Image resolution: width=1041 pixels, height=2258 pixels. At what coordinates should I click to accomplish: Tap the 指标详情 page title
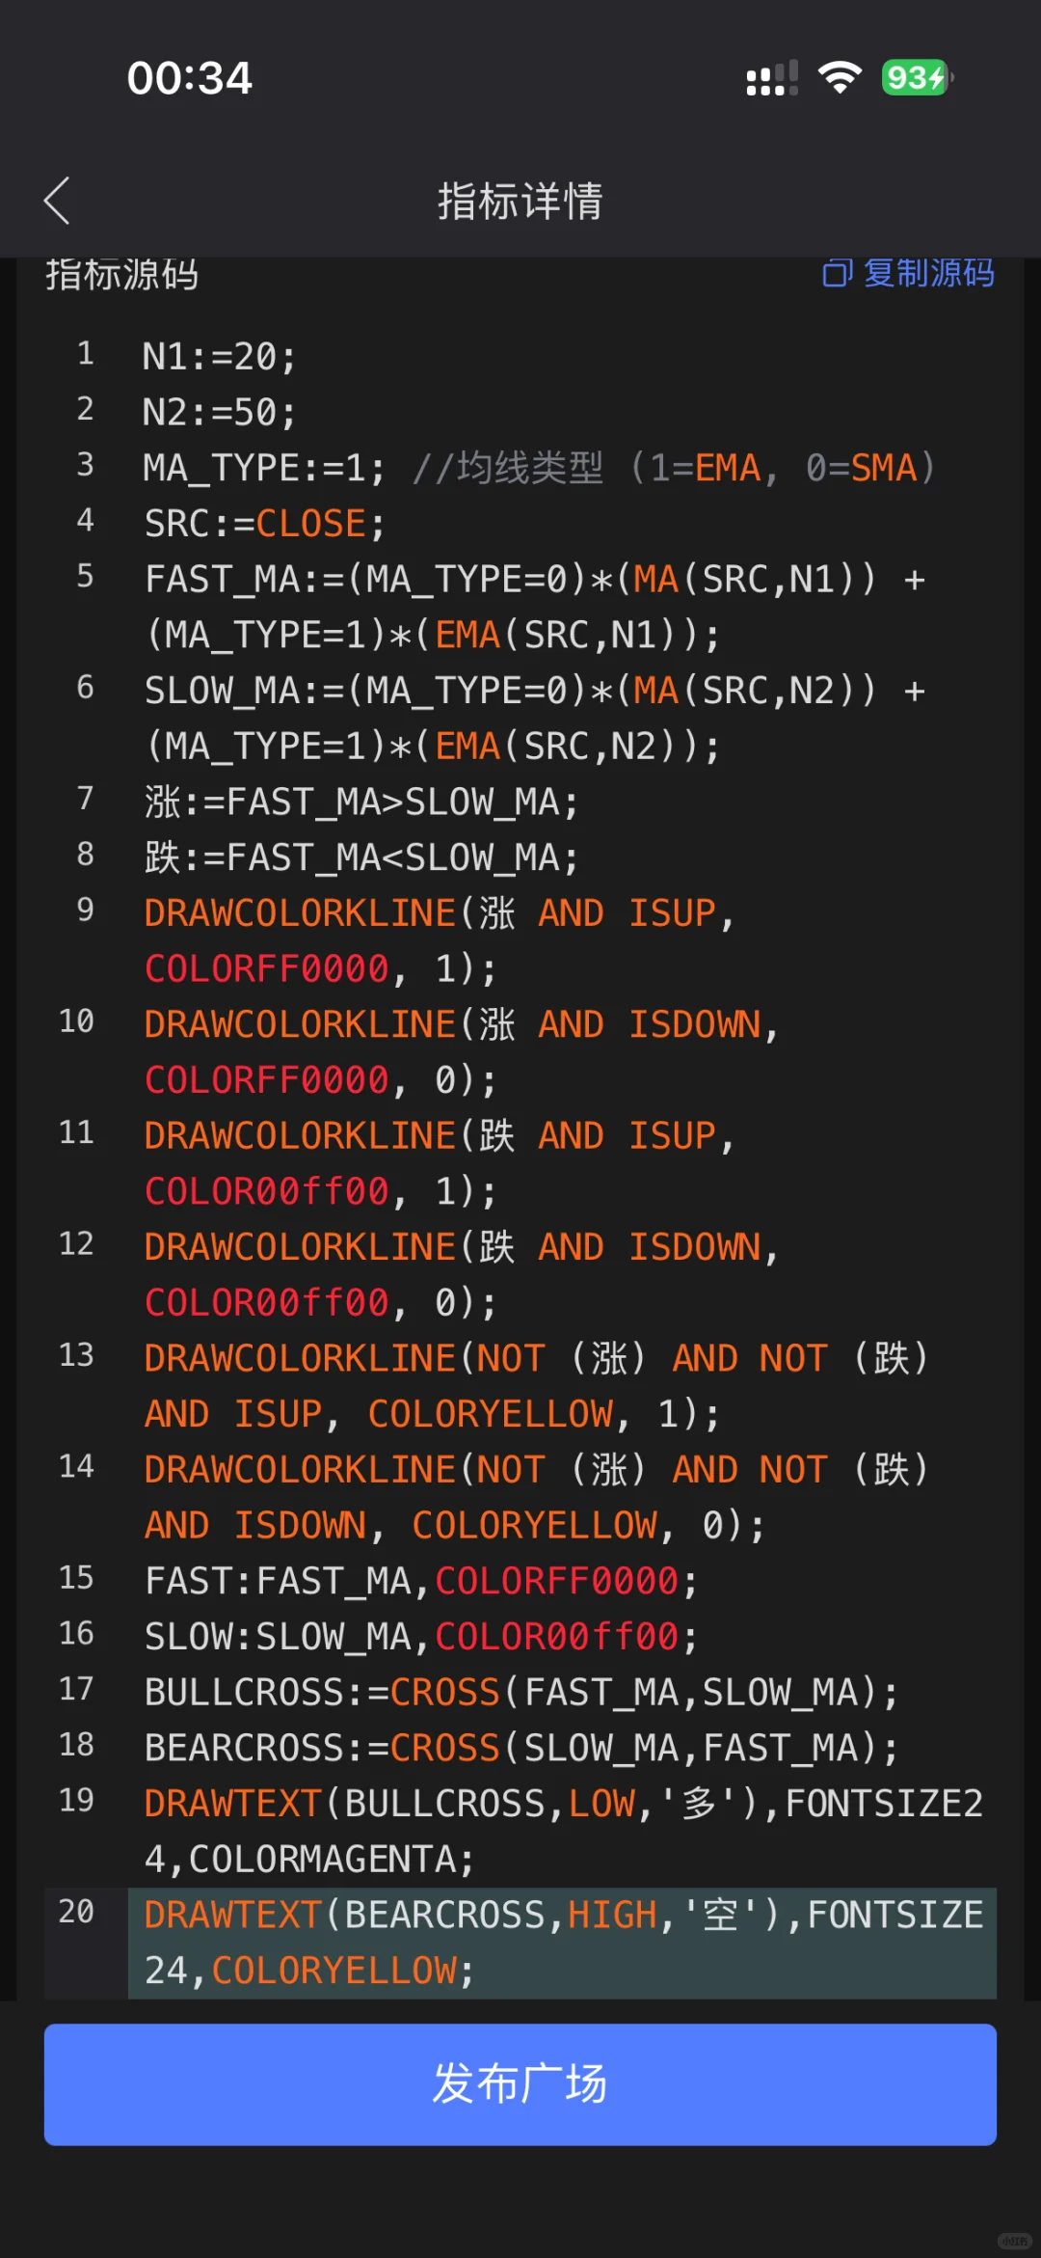520,201
